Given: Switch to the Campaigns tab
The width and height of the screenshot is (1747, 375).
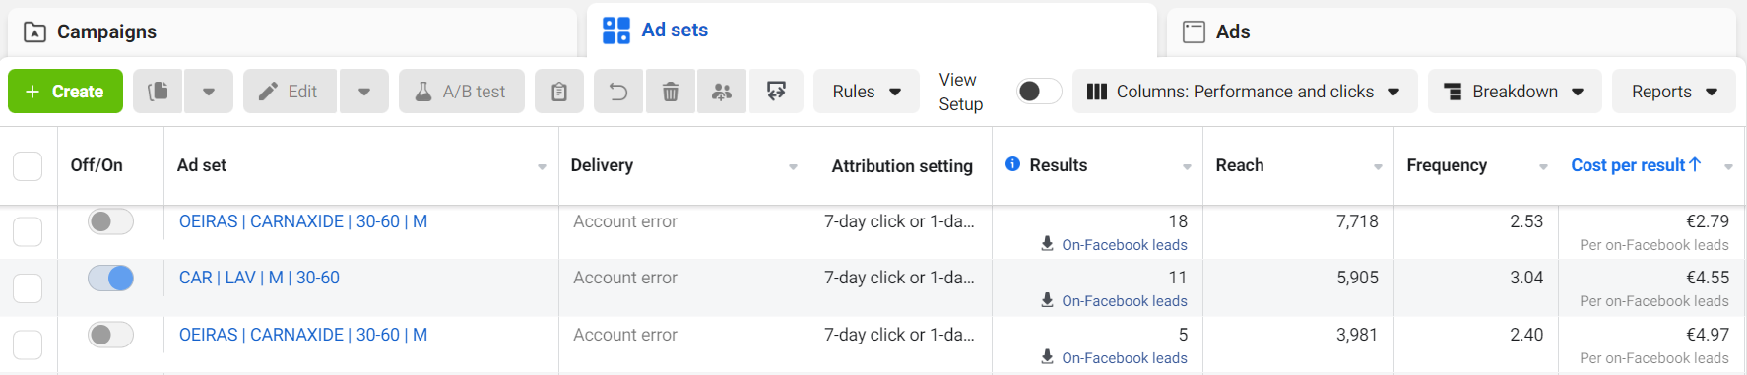Looking at the screenshot, I should 292,31.
